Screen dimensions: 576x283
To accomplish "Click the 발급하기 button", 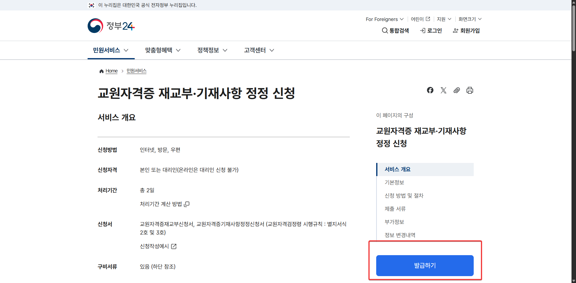I will (x=424, y=265).
